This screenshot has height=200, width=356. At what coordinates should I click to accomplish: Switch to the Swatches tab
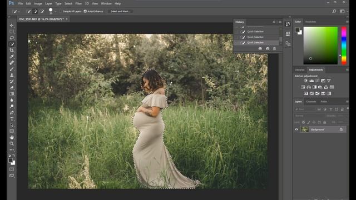[310, 22]
